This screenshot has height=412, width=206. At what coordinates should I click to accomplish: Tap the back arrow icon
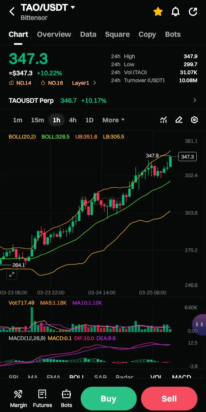12,12
